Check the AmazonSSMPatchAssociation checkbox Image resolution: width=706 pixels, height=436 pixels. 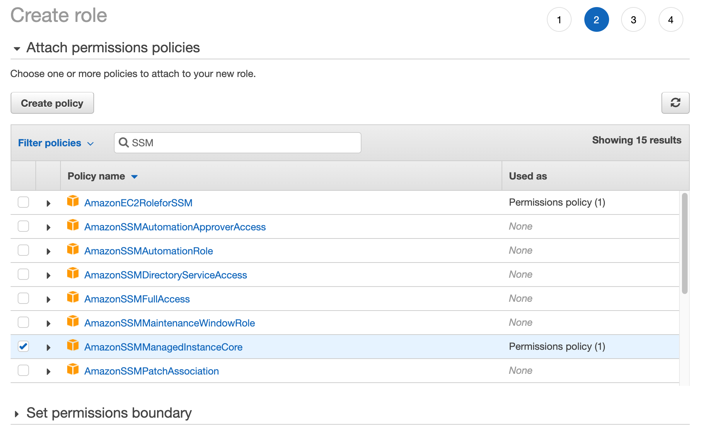coord(23,370)
